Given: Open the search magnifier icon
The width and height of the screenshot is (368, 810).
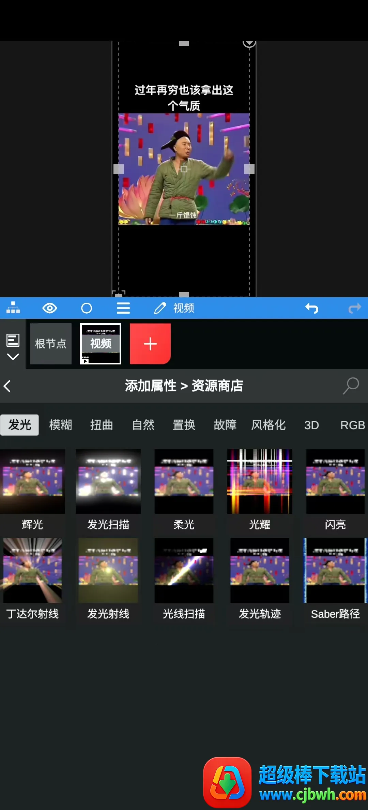Looking at the screenshot, I should pyautogui.click(x=351, y=386).
